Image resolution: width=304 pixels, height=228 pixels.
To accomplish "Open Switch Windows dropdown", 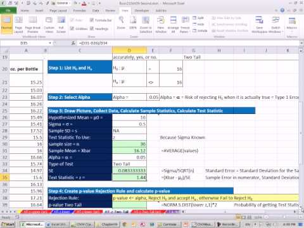I will 275,25.
